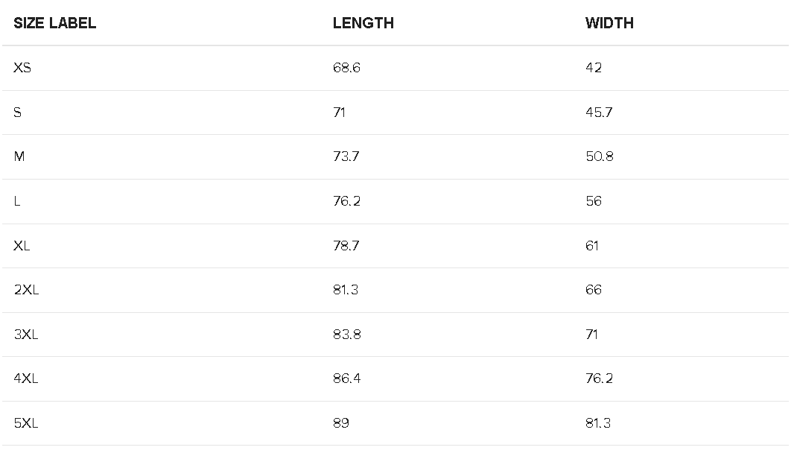Click the 81.3 width value for 5XL
This screenshot has height=456, width=794.
[x=598, y=423]
